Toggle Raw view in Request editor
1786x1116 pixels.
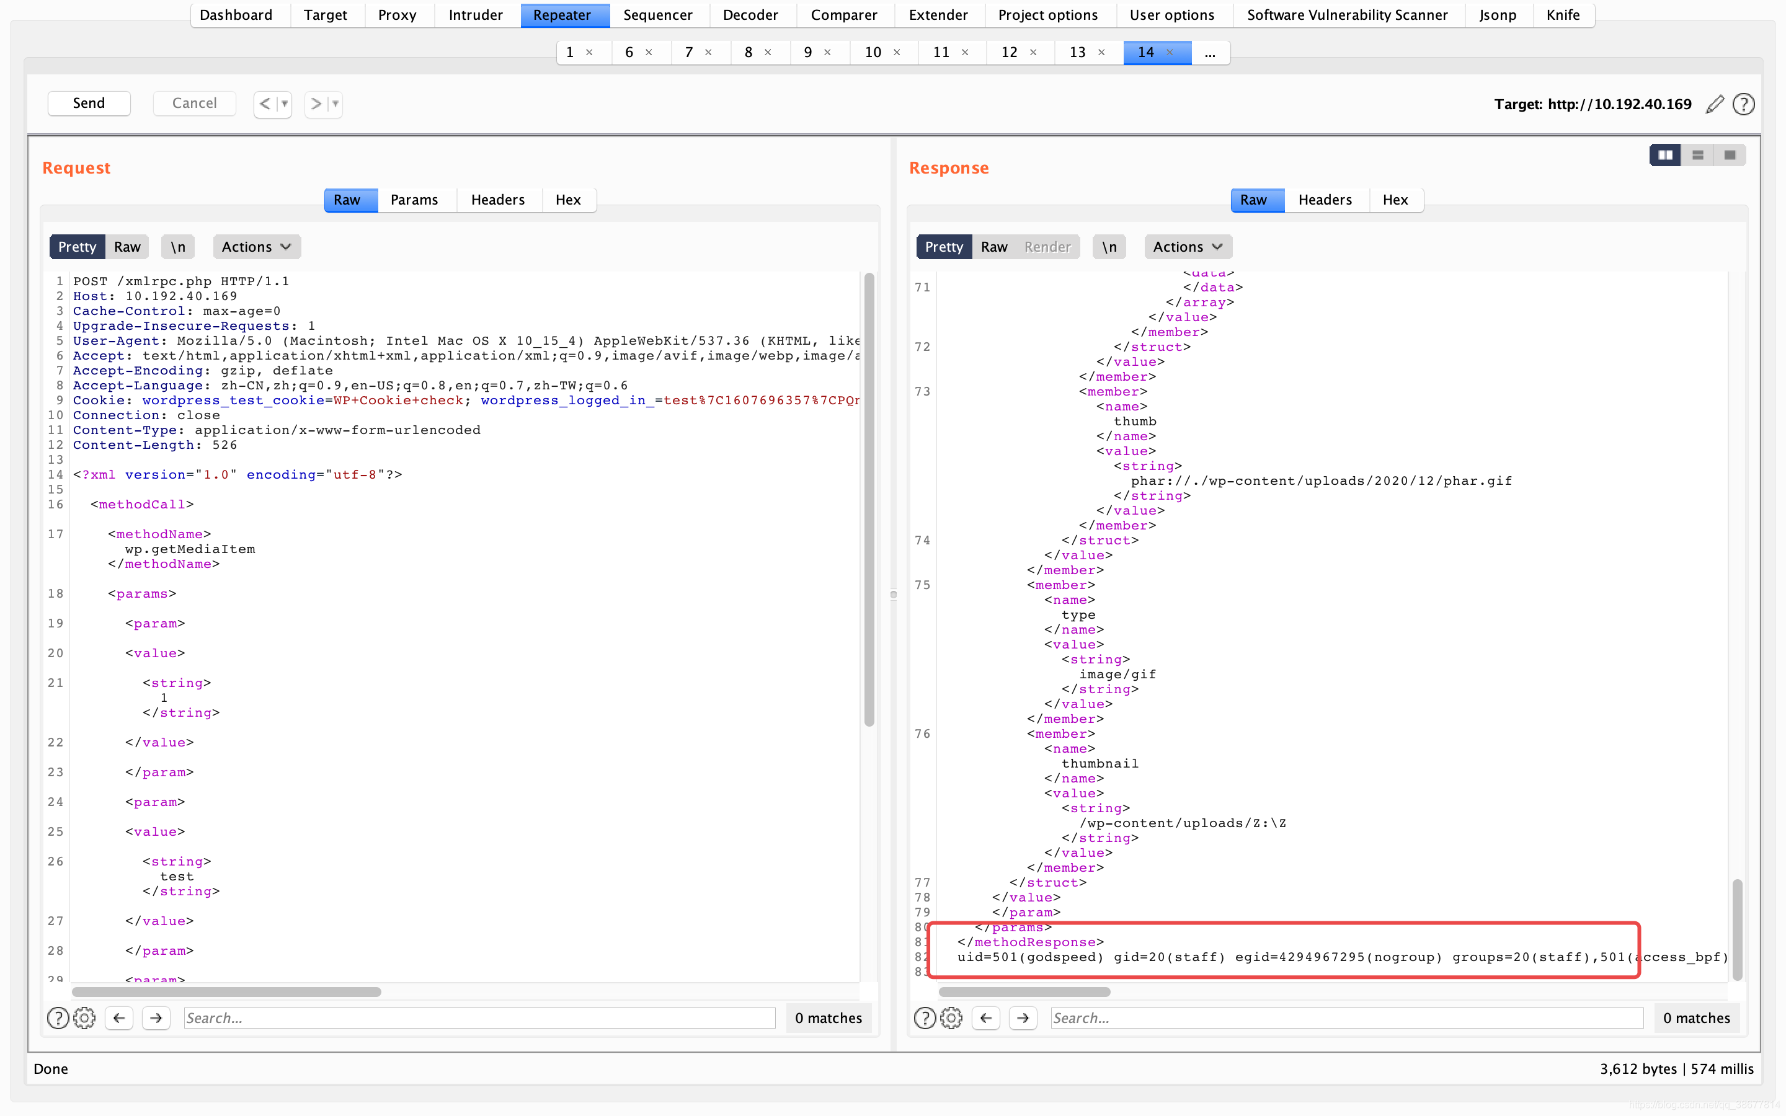coord(127,247)
